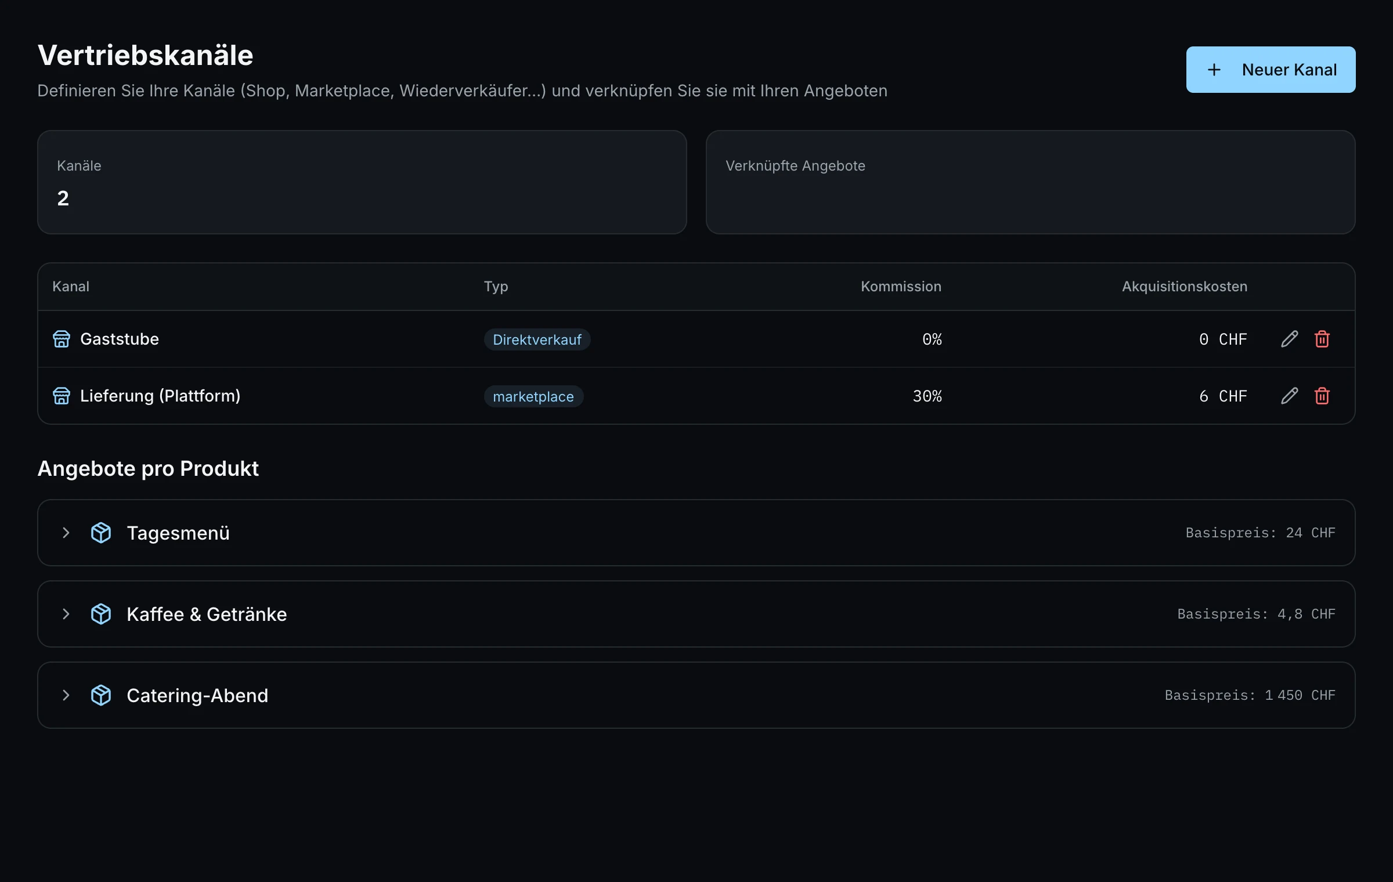Click the Akquisitionskosten column header
This screenshot has height=882, width=1393.
[x=1185, y=287]
